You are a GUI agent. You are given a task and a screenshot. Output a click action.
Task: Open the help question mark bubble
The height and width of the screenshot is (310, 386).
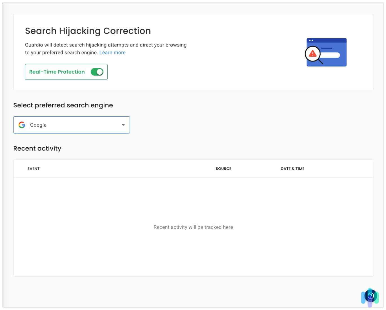(x=371, y=296)
